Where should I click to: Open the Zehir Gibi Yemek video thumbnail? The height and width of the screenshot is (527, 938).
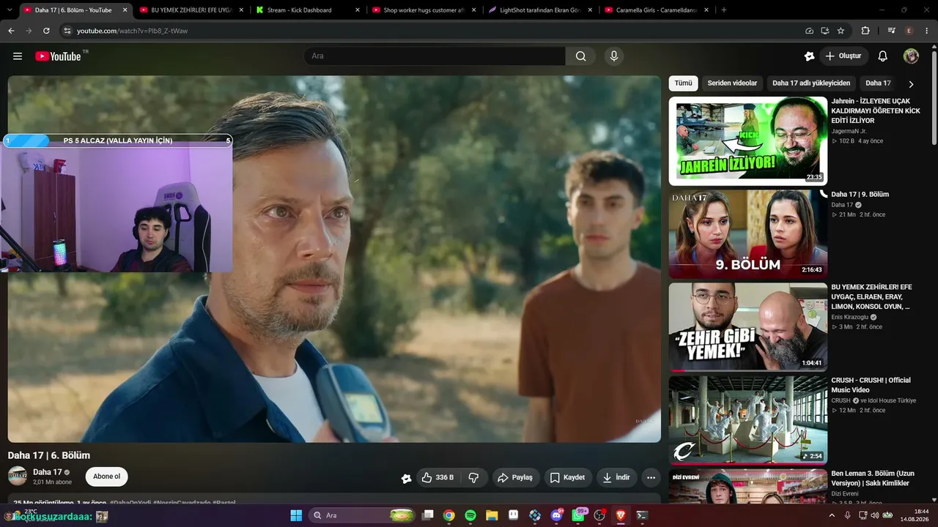pyautogui.click(x=747, y=326)
